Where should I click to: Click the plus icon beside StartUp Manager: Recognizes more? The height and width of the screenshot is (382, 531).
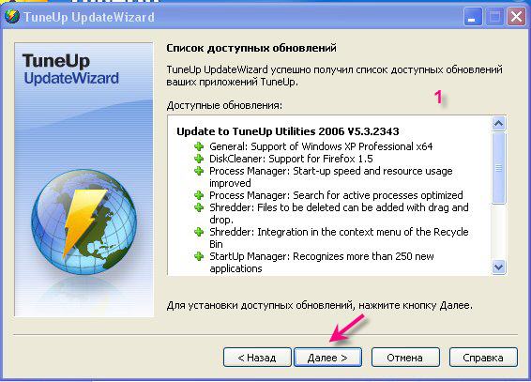point(199,256)
